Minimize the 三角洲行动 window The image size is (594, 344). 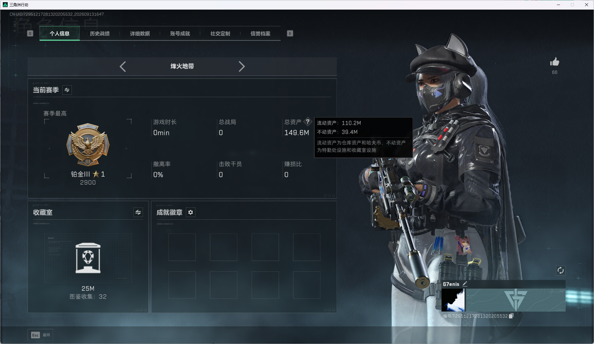click(x=558, y=5)
